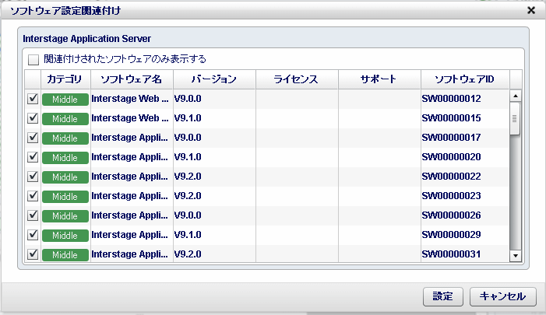The height and width of the screenshot is (315, 546).
Task: Select software name in SW00000026 row
Action: (129, 215)
